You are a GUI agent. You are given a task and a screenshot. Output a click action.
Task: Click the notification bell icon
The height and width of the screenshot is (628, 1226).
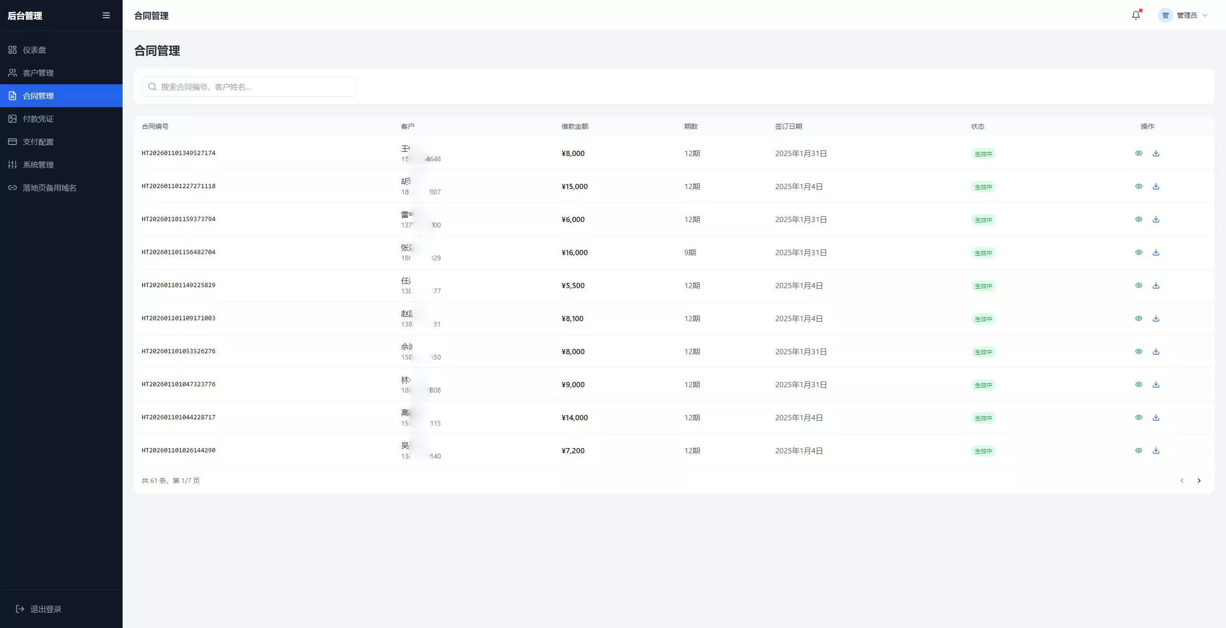[1135, 15]
